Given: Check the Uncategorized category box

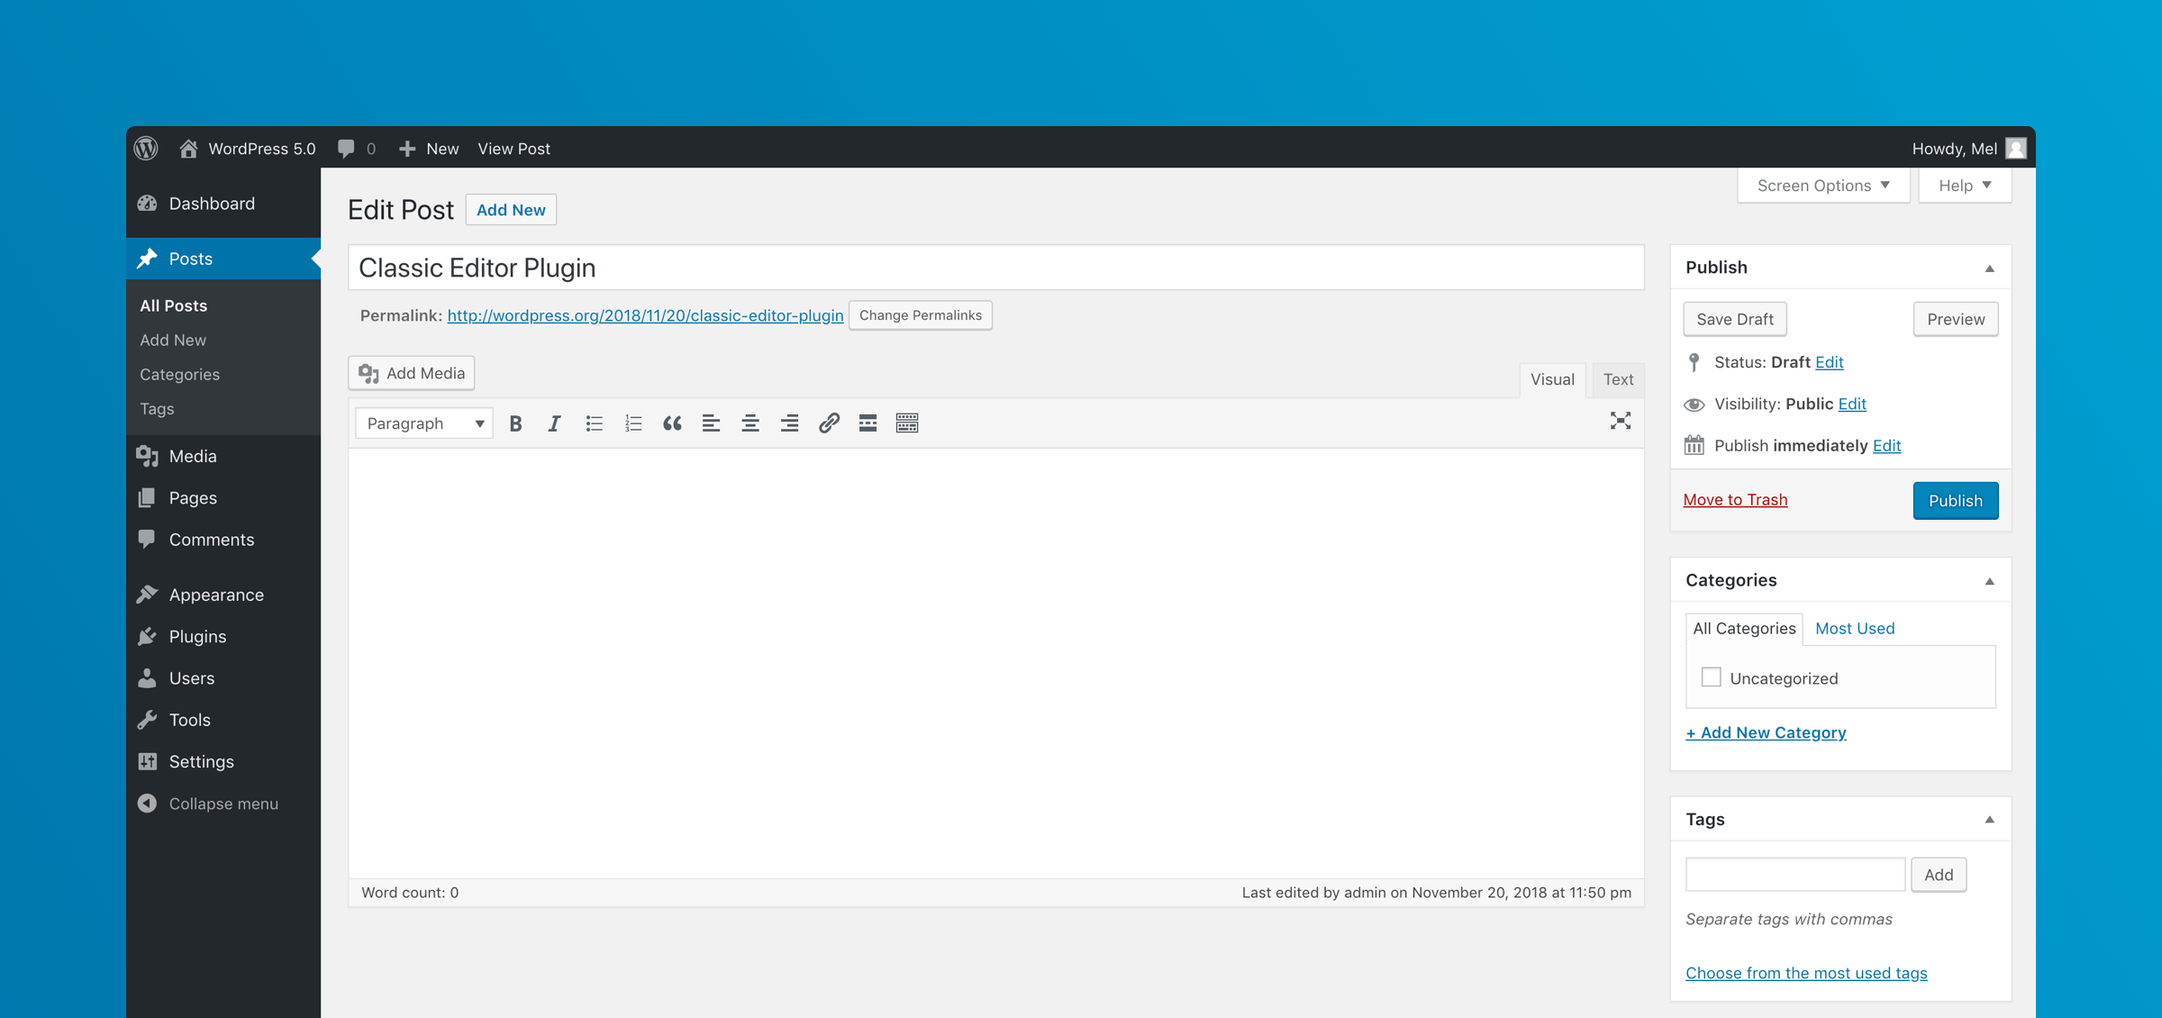Looking at the screenshot, I should (1711, 677).
